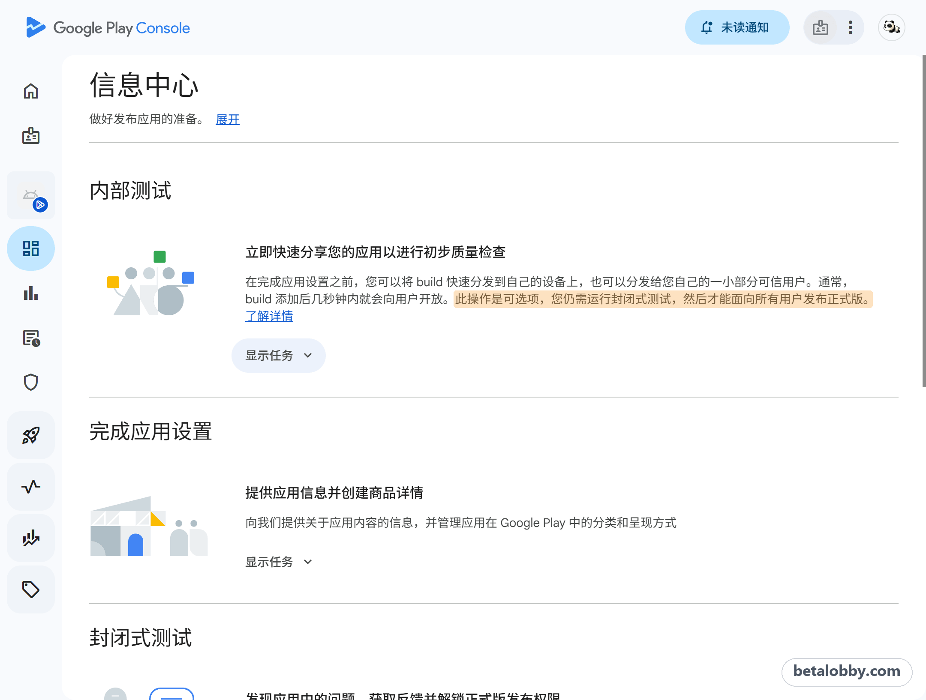Open the publishing overview list-clock icon
This screenshot has width=926, height=700.
coord(31,338)
